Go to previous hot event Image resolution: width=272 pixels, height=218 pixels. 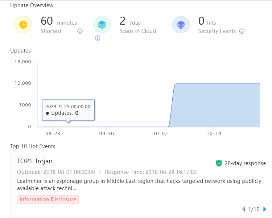coord(243,209)
